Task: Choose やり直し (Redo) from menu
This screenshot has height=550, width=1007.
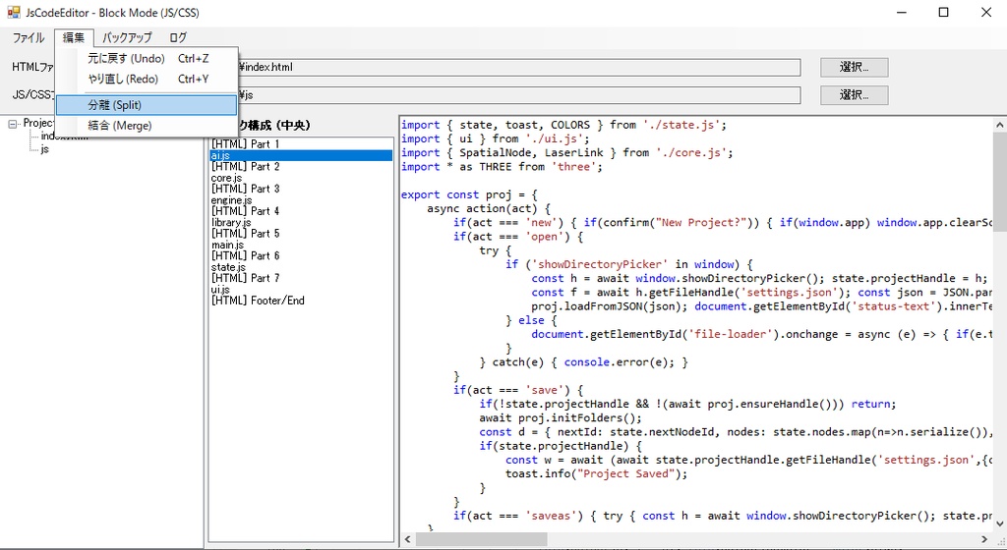Action: click(148, 79)
